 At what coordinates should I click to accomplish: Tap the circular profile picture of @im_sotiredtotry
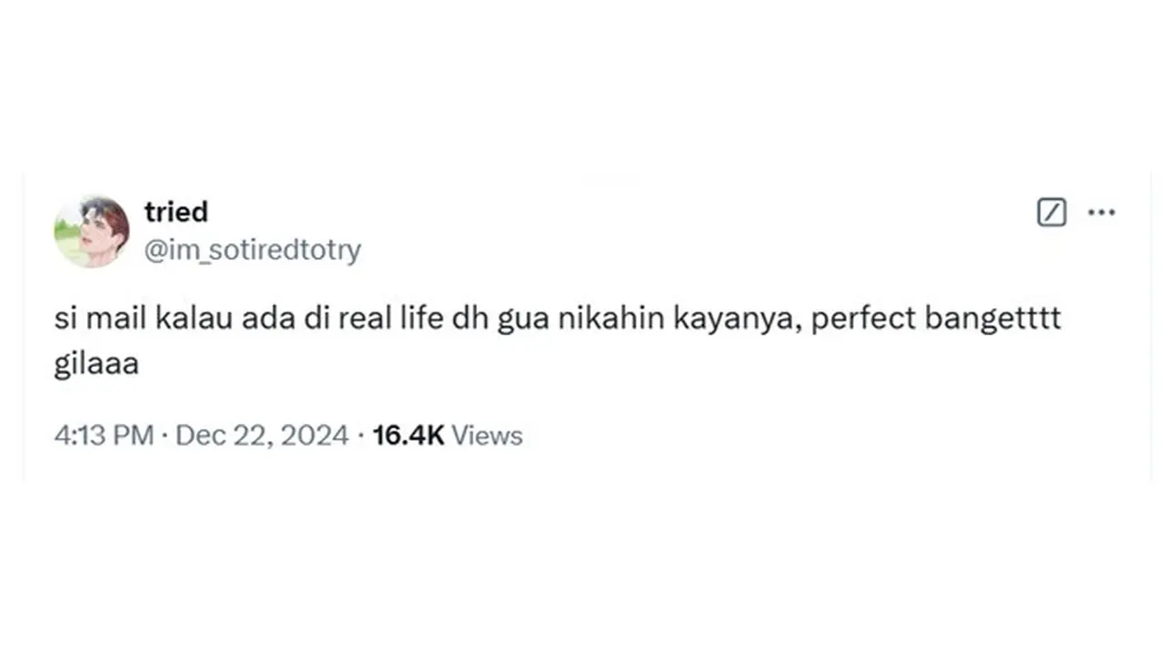click(92, 230)
